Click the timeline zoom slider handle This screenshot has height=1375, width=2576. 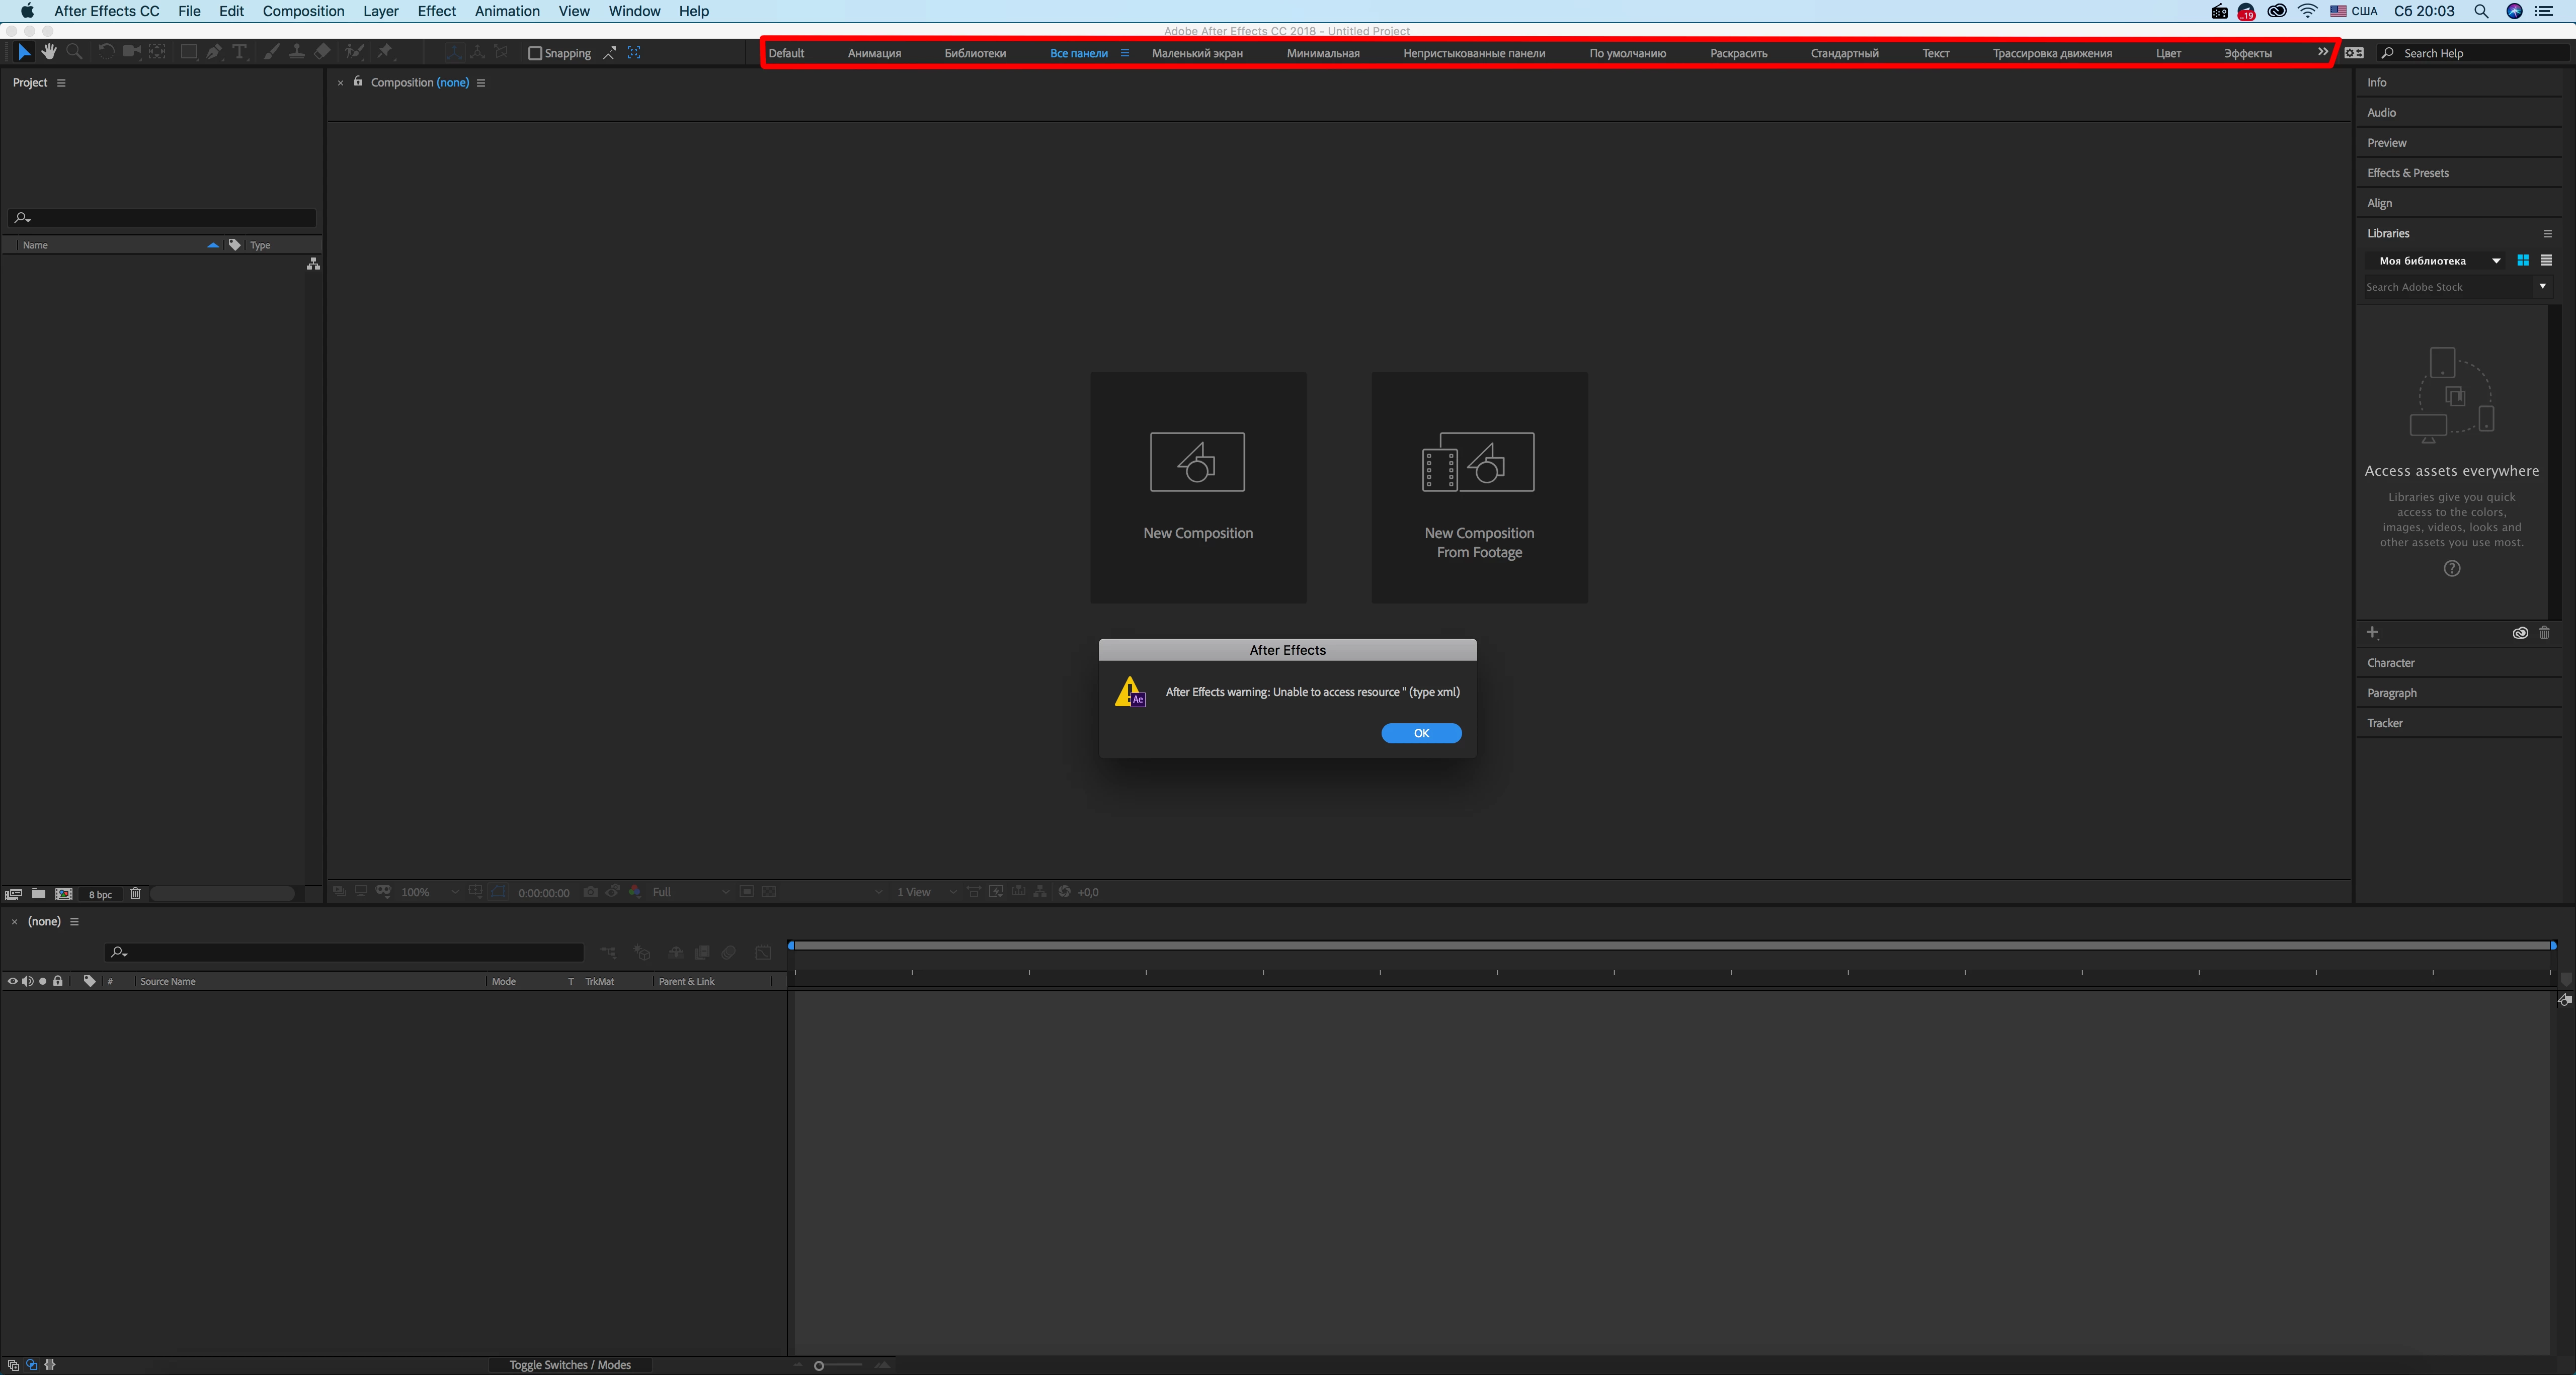click(819, 1365)
